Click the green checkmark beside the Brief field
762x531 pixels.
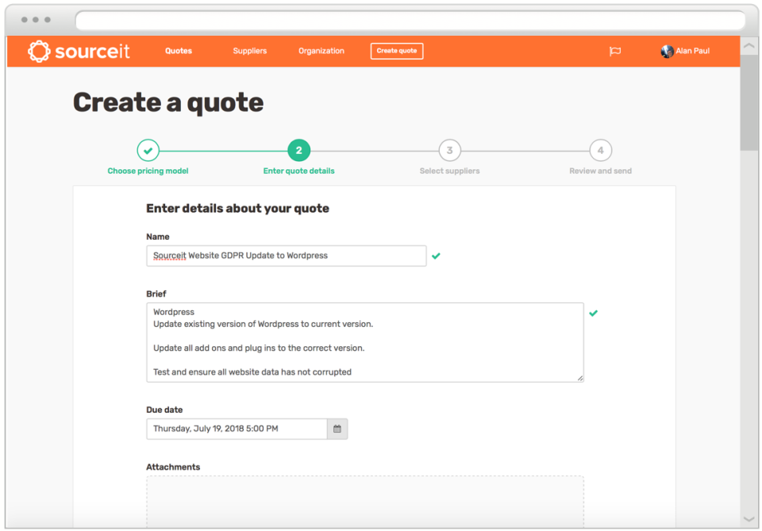(594, 313)
